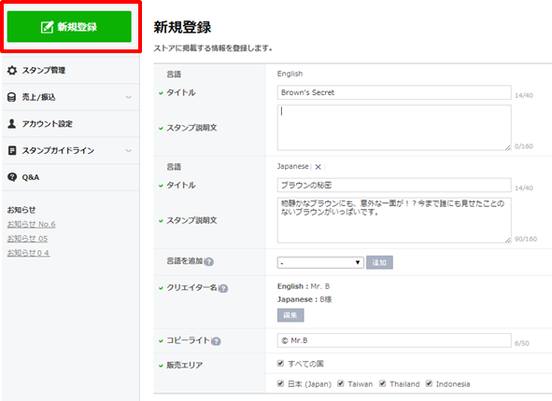Toggle the すべての国 checkbox
The image size is (552, 401).
(280, 364)
